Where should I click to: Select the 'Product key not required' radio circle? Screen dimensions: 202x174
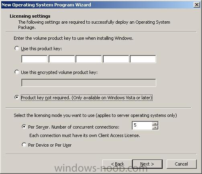pos(17,97)
